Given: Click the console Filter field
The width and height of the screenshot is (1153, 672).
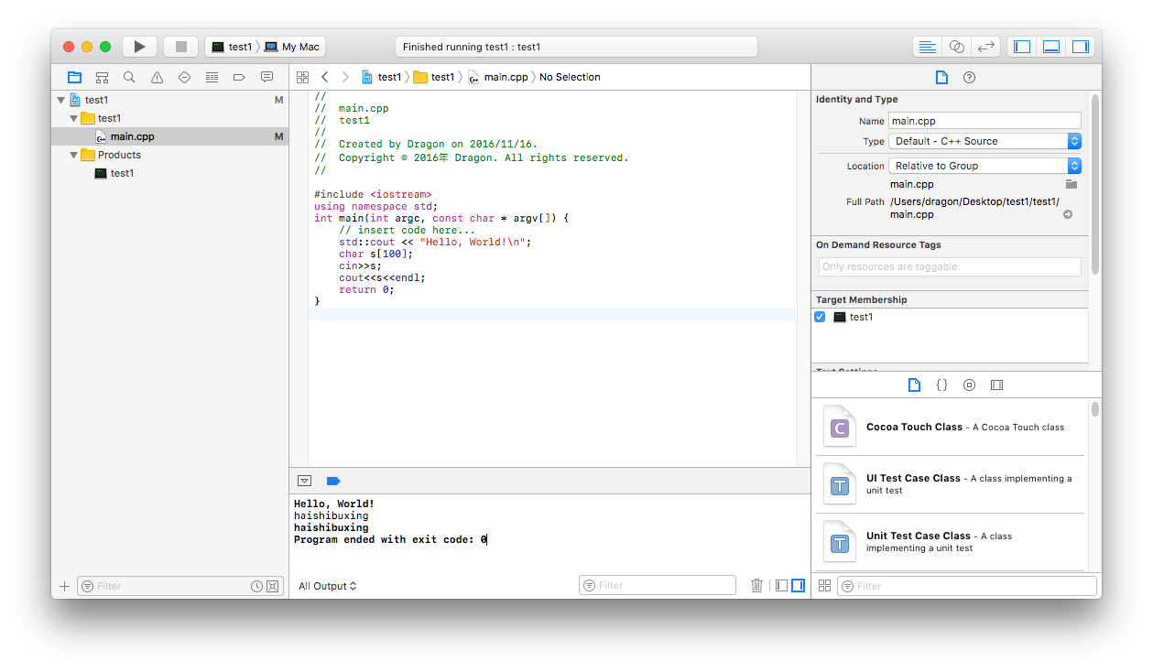Looking at the screenshot, I should [658, 586].
